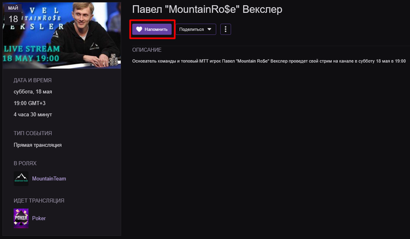Click the Напомнить reminder button

[x=152, y=29]
